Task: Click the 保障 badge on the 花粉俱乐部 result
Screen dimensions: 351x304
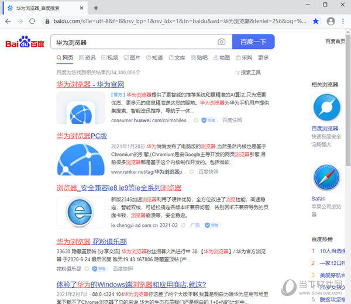Action: tap(100, 269)
